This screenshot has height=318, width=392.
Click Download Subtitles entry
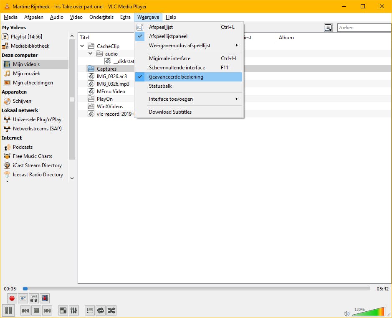pos(189,112)
